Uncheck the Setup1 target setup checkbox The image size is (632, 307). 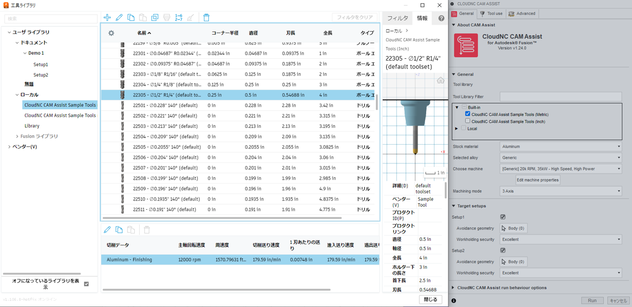[503, 217]
